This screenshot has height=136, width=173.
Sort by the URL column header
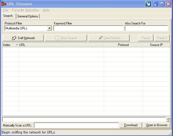(x=61, y=45)
